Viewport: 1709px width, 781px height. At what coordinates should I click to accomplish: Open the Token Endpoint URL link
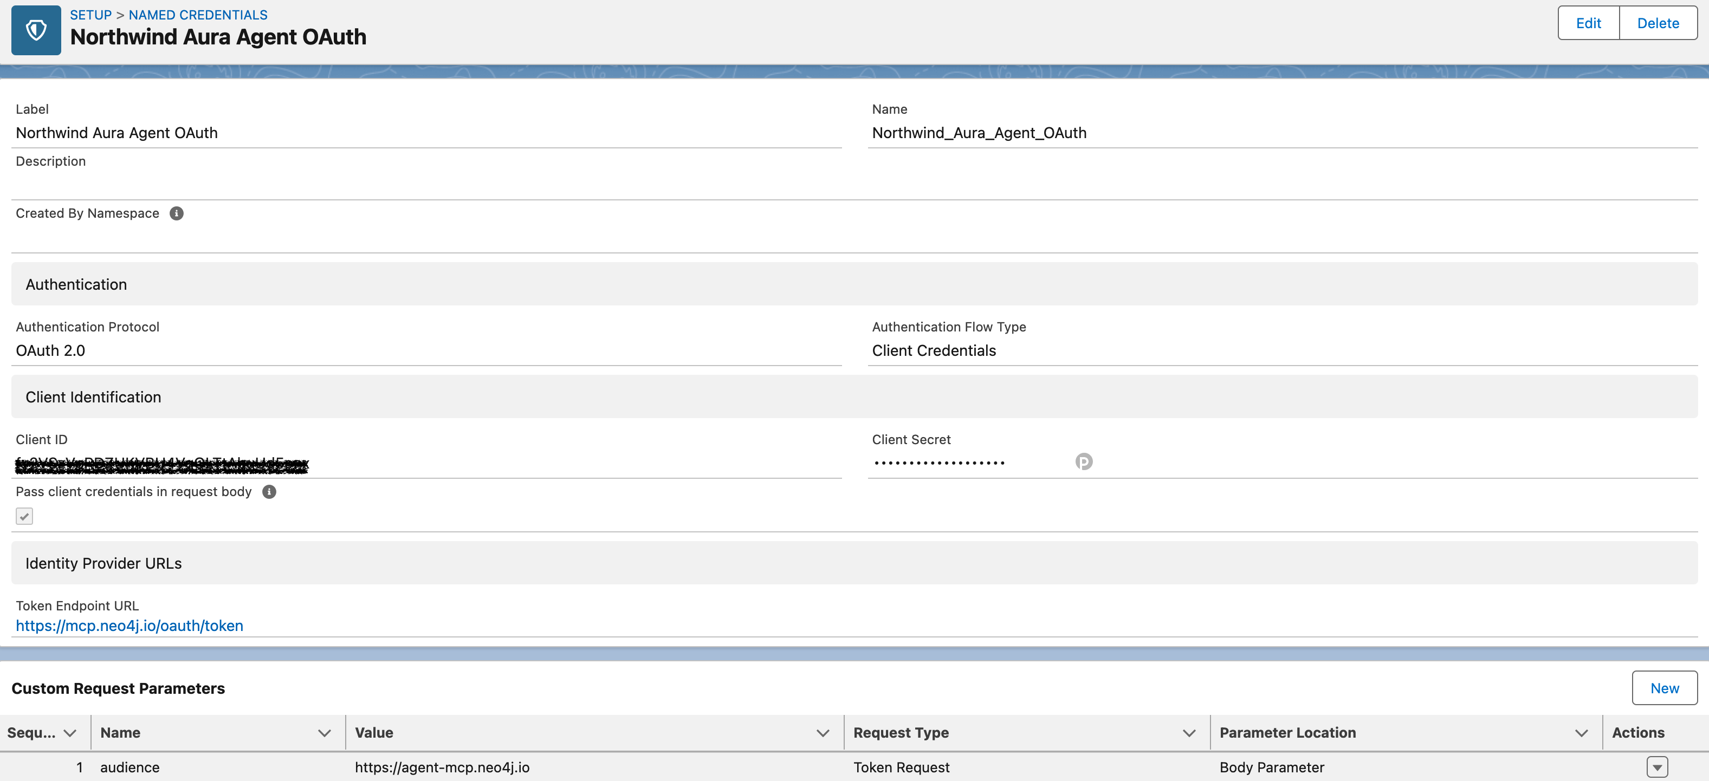pos(130,626)
